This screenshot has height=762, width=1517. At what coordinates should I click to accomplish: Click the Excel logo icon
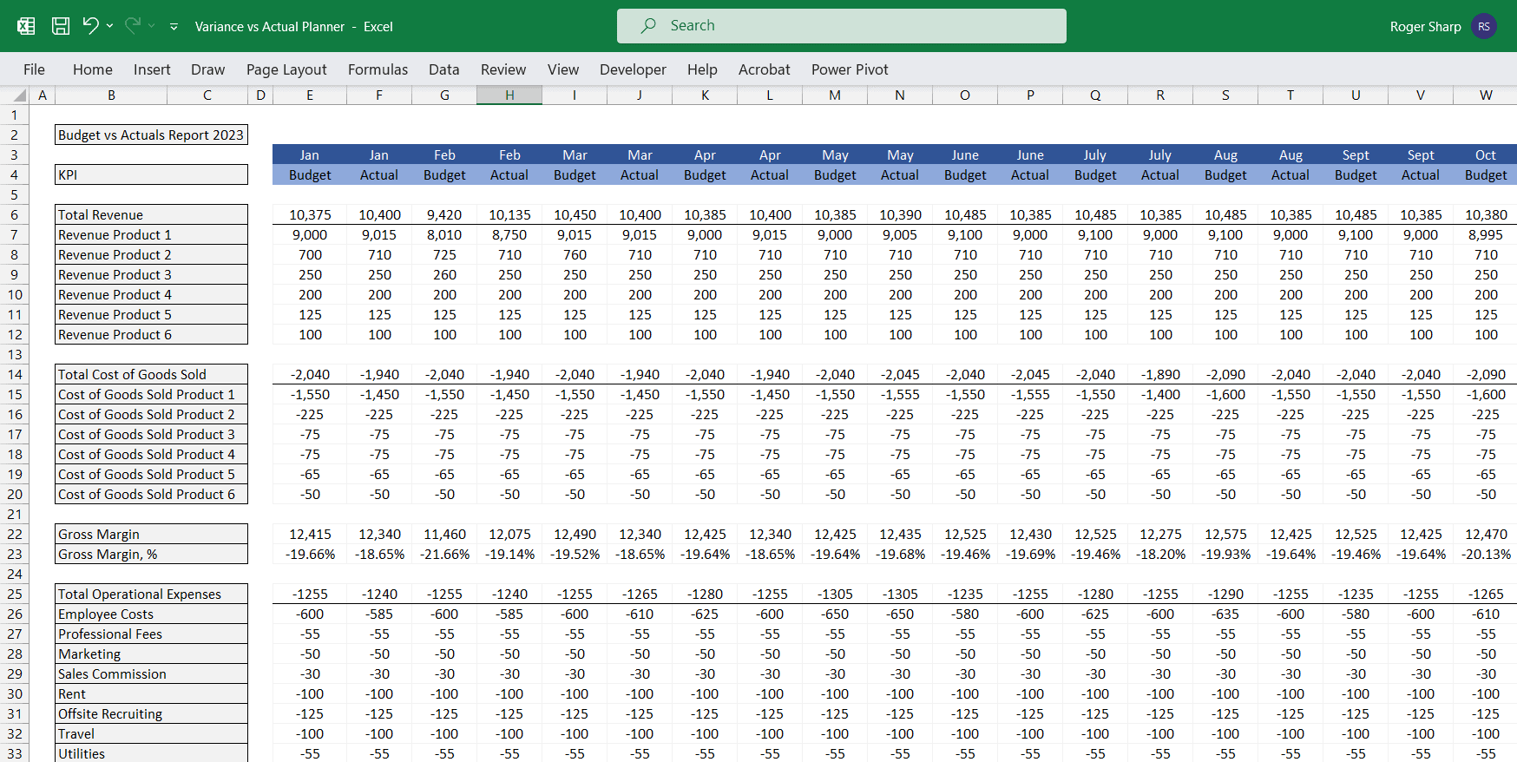26,26
